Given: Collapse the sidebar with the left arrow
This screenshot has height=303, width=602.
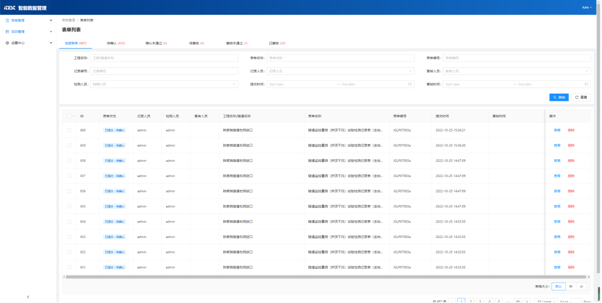Looking at the screenshot, I should [28, 297].
